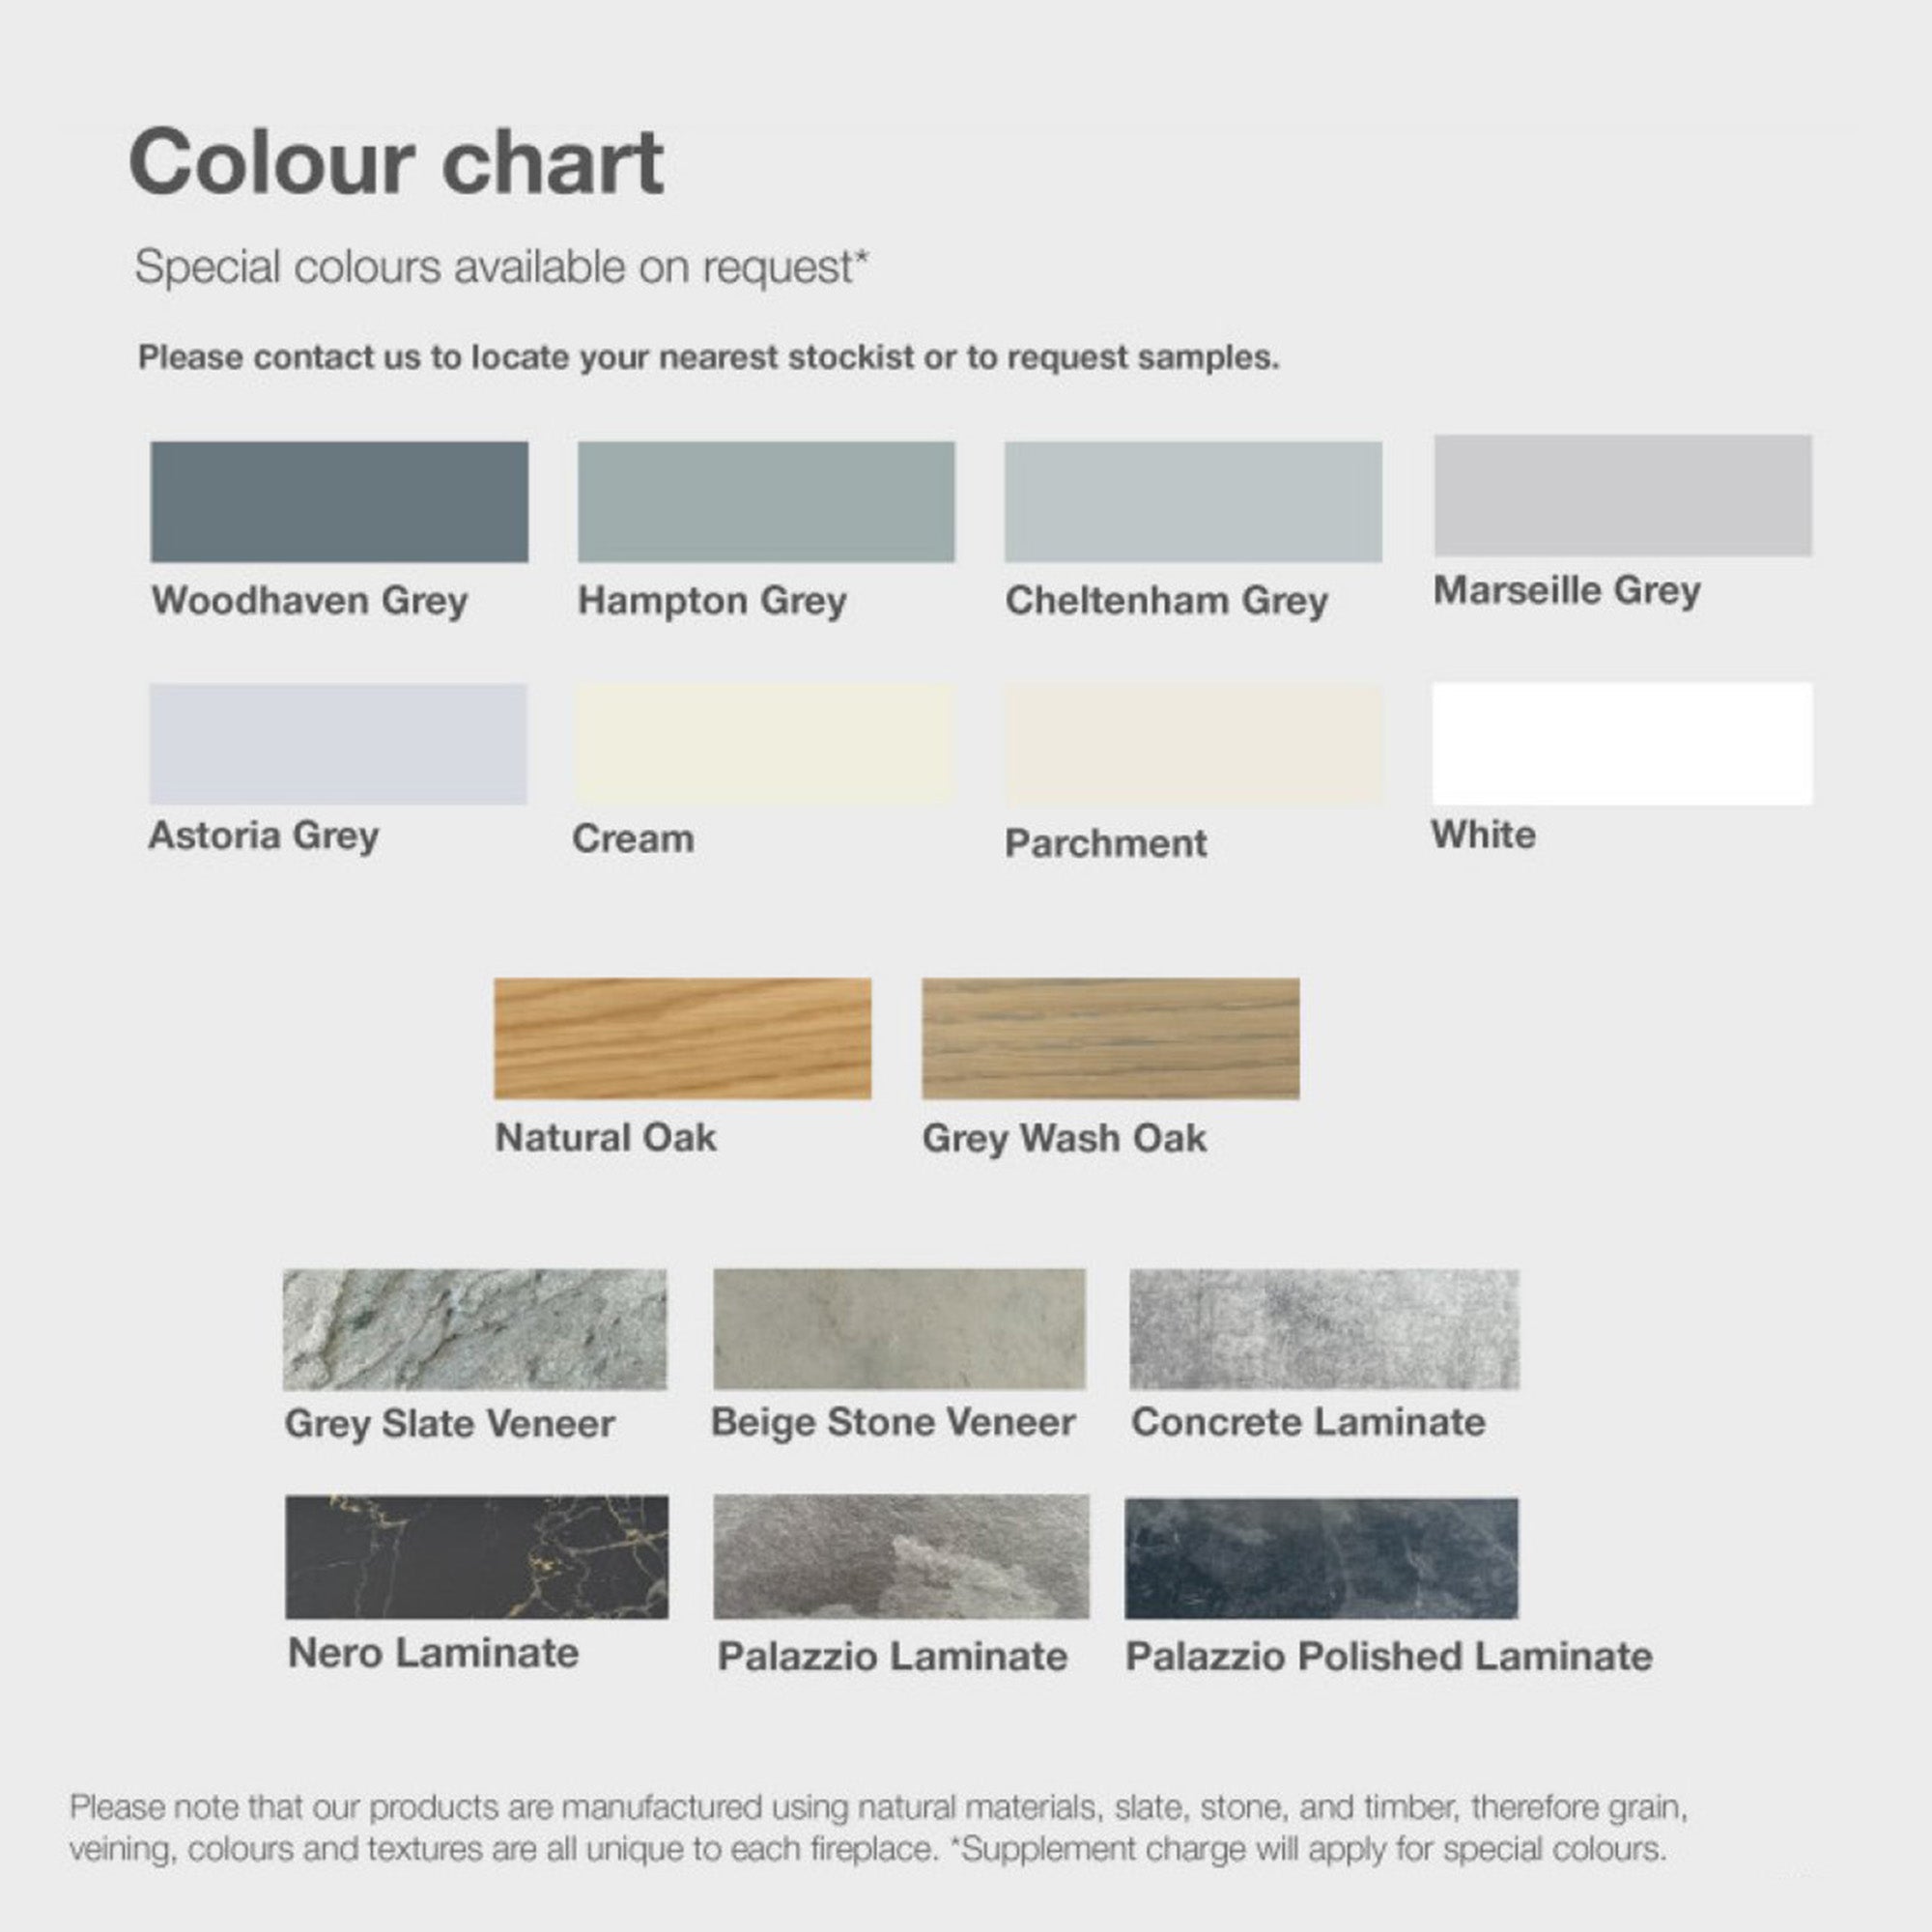Click 'Special colours available on request' text
Viewport: 1932px width, 1932px height.
point(502,267)
